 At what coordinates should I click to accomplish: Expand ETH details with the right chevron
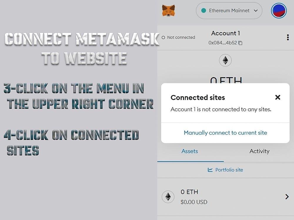(x=287, y=197)
